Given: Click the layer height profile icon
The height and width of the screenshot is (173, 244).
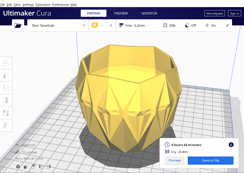Looking at the screenshot, I should 121,25.
